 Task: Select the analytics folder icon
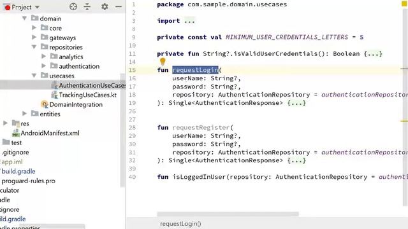tap(54, 56)
